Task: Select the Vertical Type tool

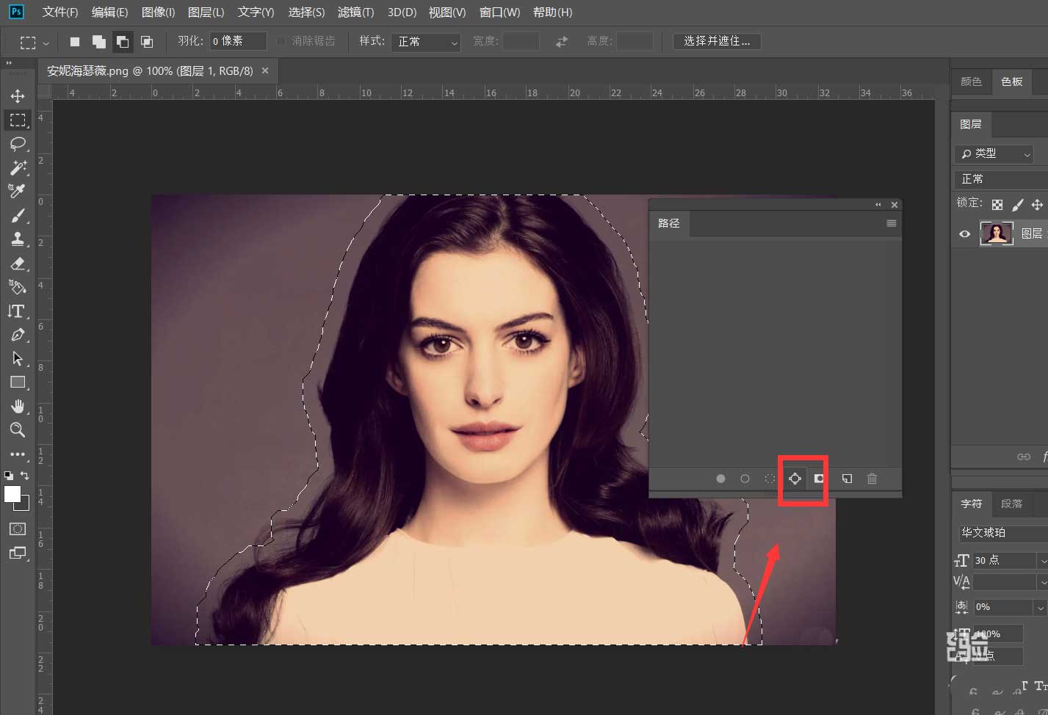Action: pyautogui.click(x=18, y=311)
